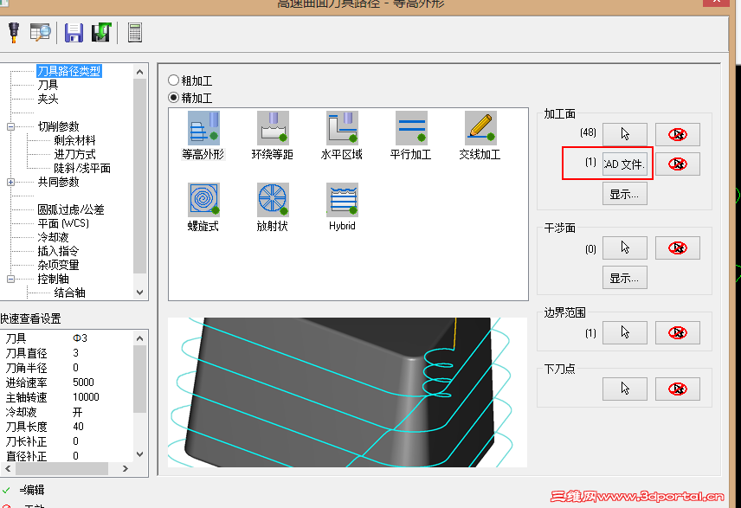This screenshot has width=741, height=508.
Task: Choose the 精加工 radio button
Action: pyautogui.click(x=174, y=98)
